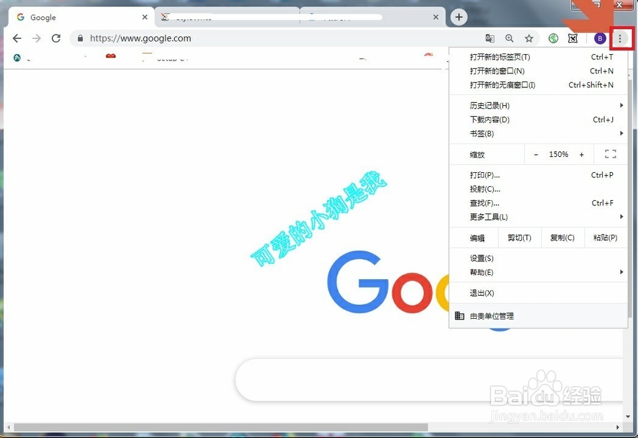Viewport: 638px width, 438px height.
Task: Click the horizontal scrollbar left arrow
Action: click(x=9, y=427)
